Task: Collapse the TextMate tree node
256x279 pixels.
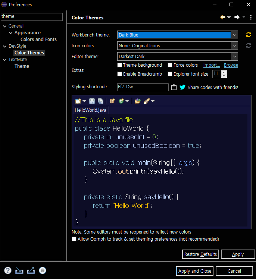Action: 4,60
